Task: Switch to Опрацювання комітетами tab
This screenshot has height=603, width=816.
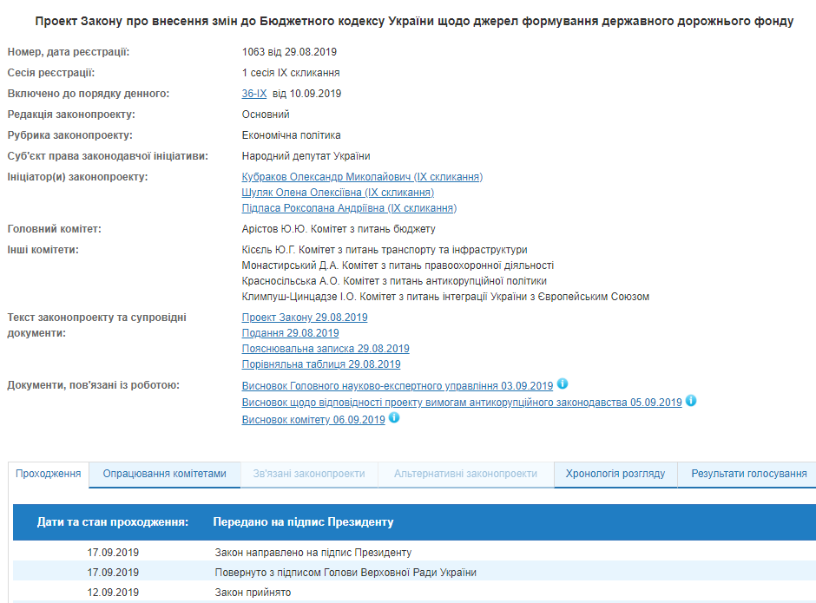Action: point(164,474)
